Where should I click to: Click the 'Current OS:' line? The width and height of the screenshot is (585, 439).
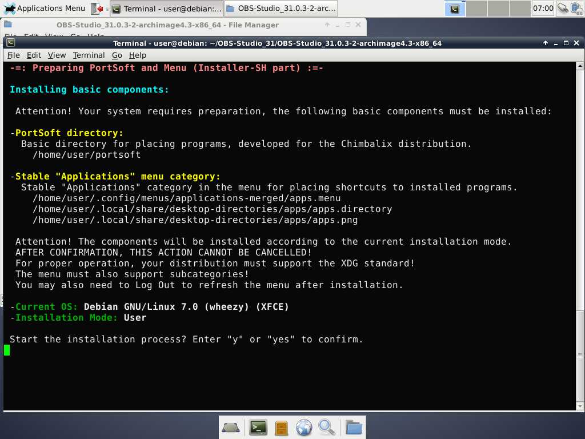click(149, 307)
